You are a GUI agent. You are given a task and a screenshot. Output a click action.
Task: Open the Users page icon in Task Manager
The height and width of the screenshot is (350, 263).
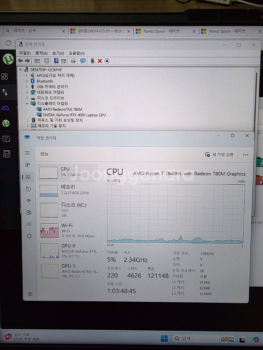28,212
